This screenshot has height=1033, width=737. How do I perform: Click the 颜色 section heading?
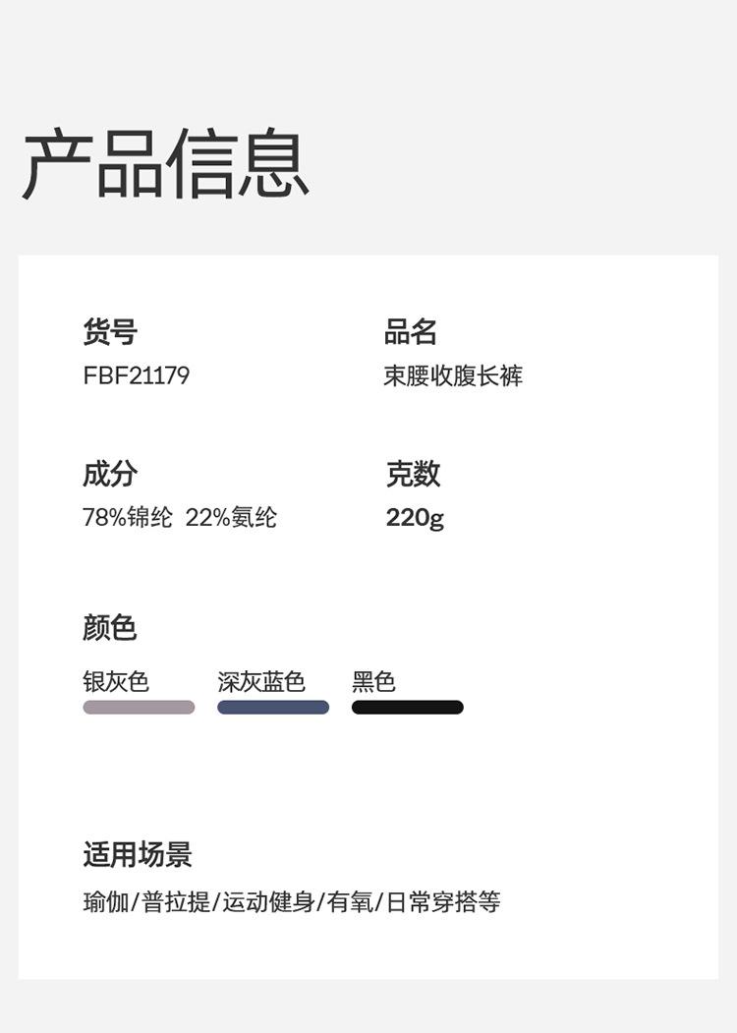tap(110, 627)
